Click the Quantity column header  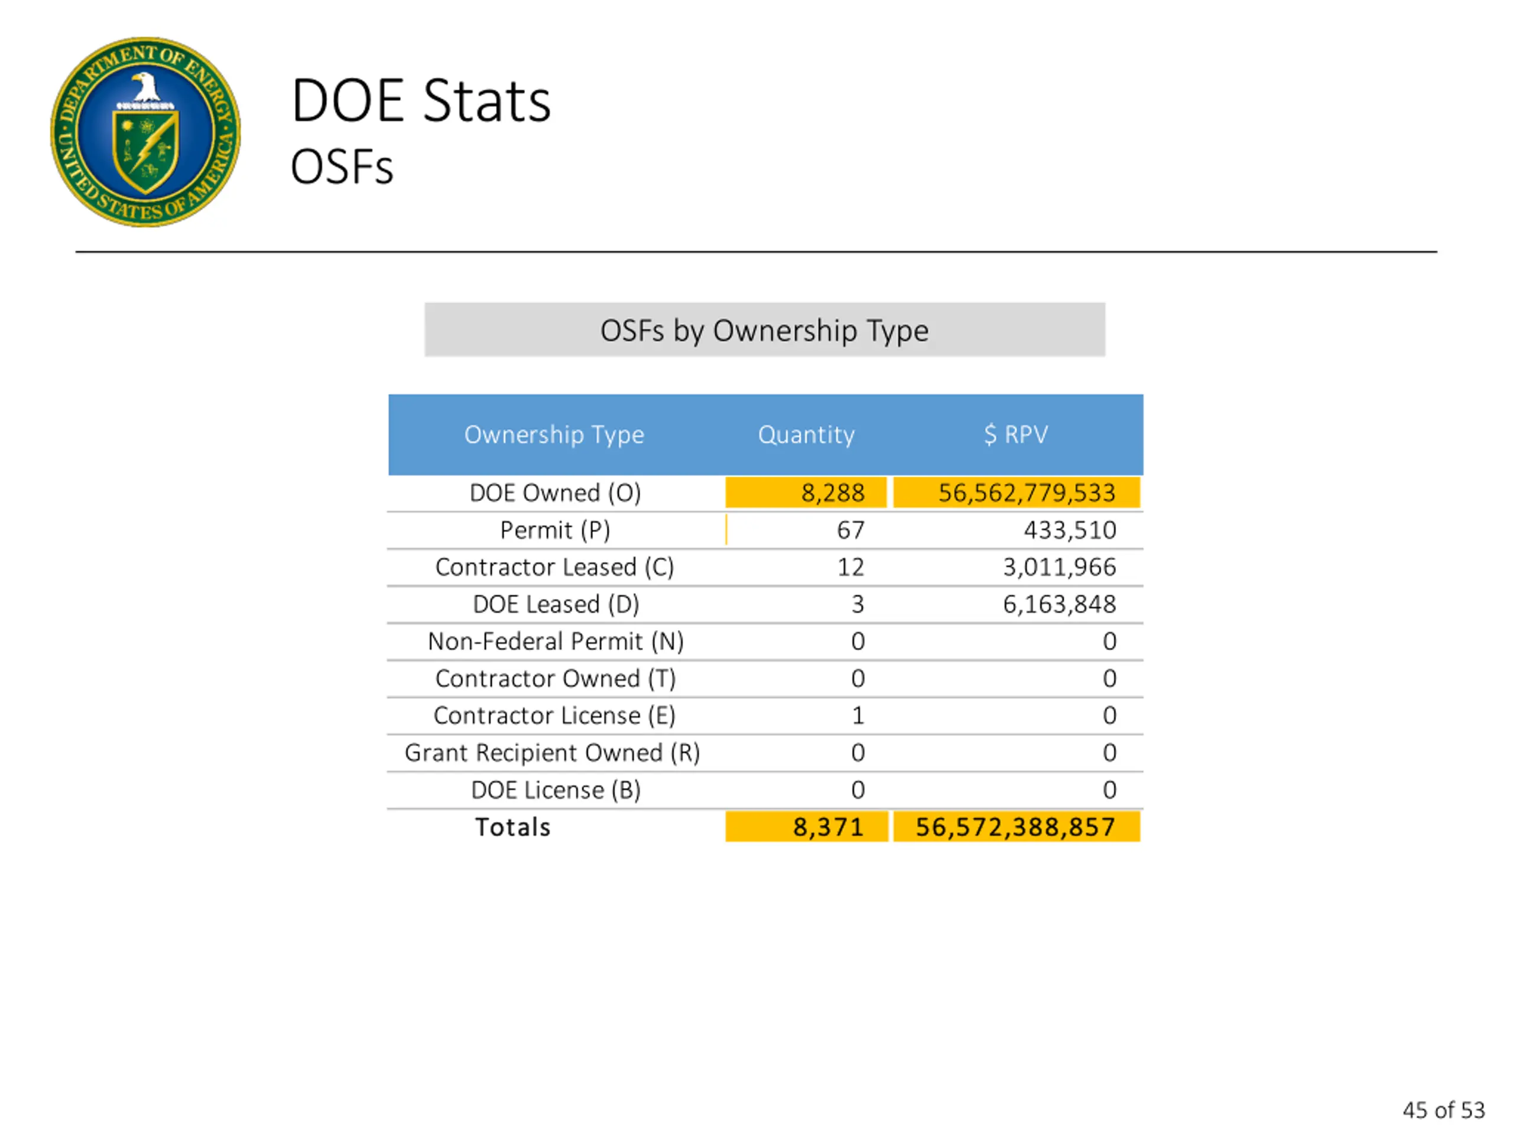click(806, 435)
